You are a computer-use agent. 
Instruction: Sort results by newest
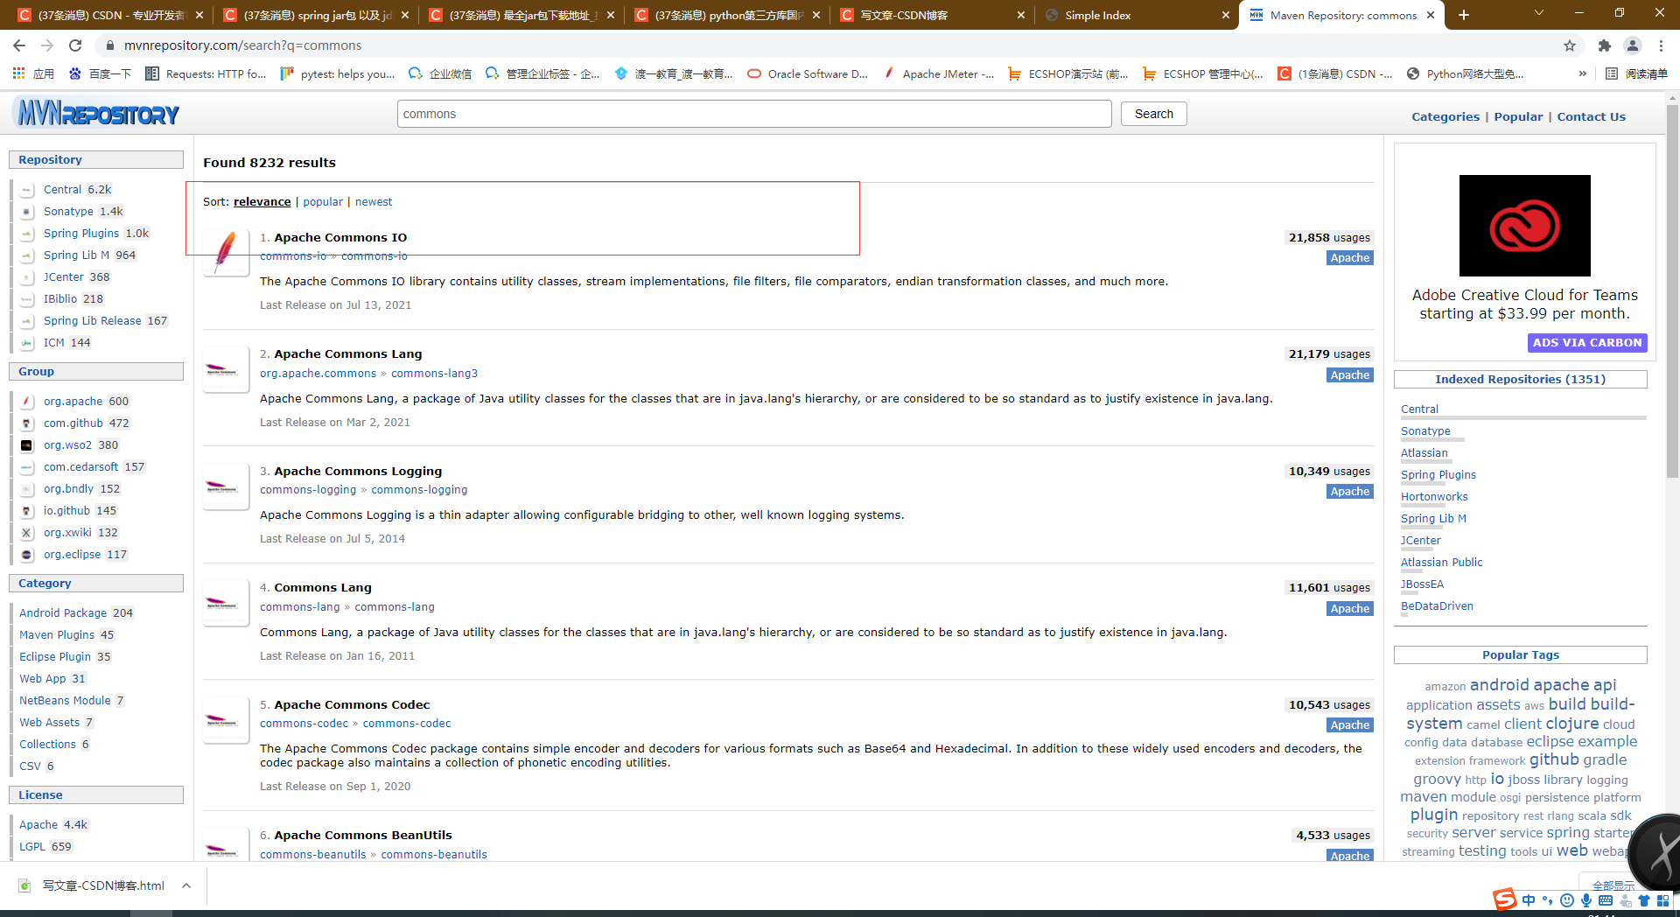[x=374, y=202]
